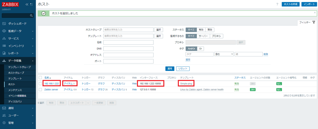Open host 192.168.1.222 link
318x129 pixels.
[51, 83]
